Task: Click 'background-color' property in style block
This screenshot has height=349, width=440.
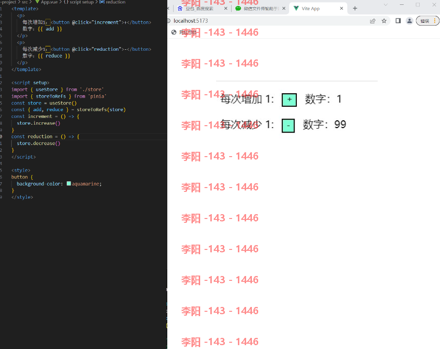Action: [x=39, y=184]
